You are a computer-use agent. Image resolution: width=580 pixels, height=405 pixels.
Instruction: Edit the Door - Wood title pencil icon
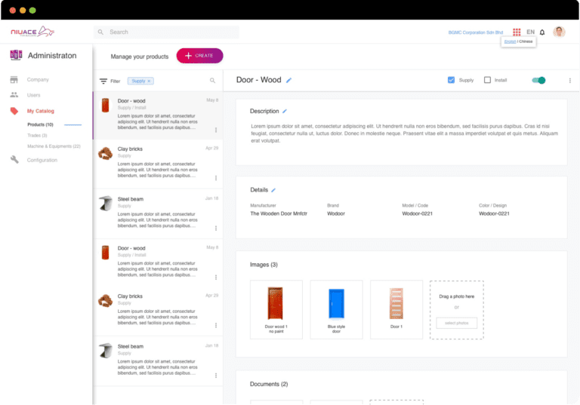click(x=288, y=80)
